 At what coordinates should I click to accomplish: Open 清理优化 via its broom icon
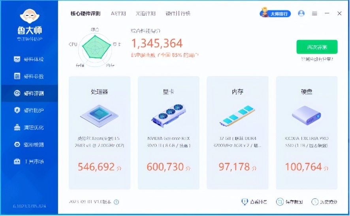(x=17, y=127)
